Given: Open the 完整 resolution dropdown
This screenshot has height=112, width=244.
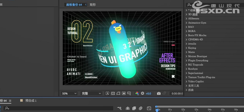Looking at the screenshot, I should [x=91, y=94].
